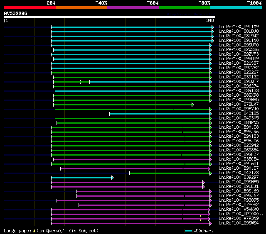The height and width of the screenshot is (234, 266).
Task: Open the UniRef100_Q8GX98 hit
Action: point(239,95)
